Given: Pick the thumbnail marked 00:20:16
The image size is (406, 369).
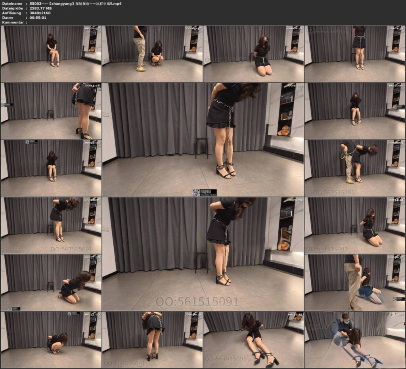Looking at the screenshot, I should click(x=355, y=111).
